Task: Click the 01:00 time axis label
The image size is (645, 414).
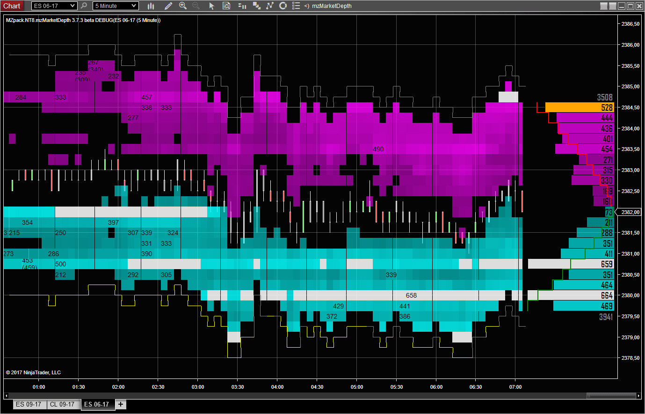Action: point(39,387)
